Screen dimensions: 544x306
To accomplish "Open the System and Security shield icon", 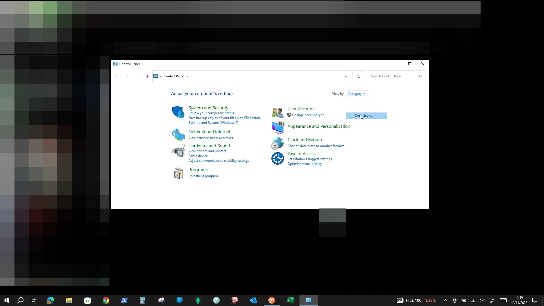I will (178, 112).
